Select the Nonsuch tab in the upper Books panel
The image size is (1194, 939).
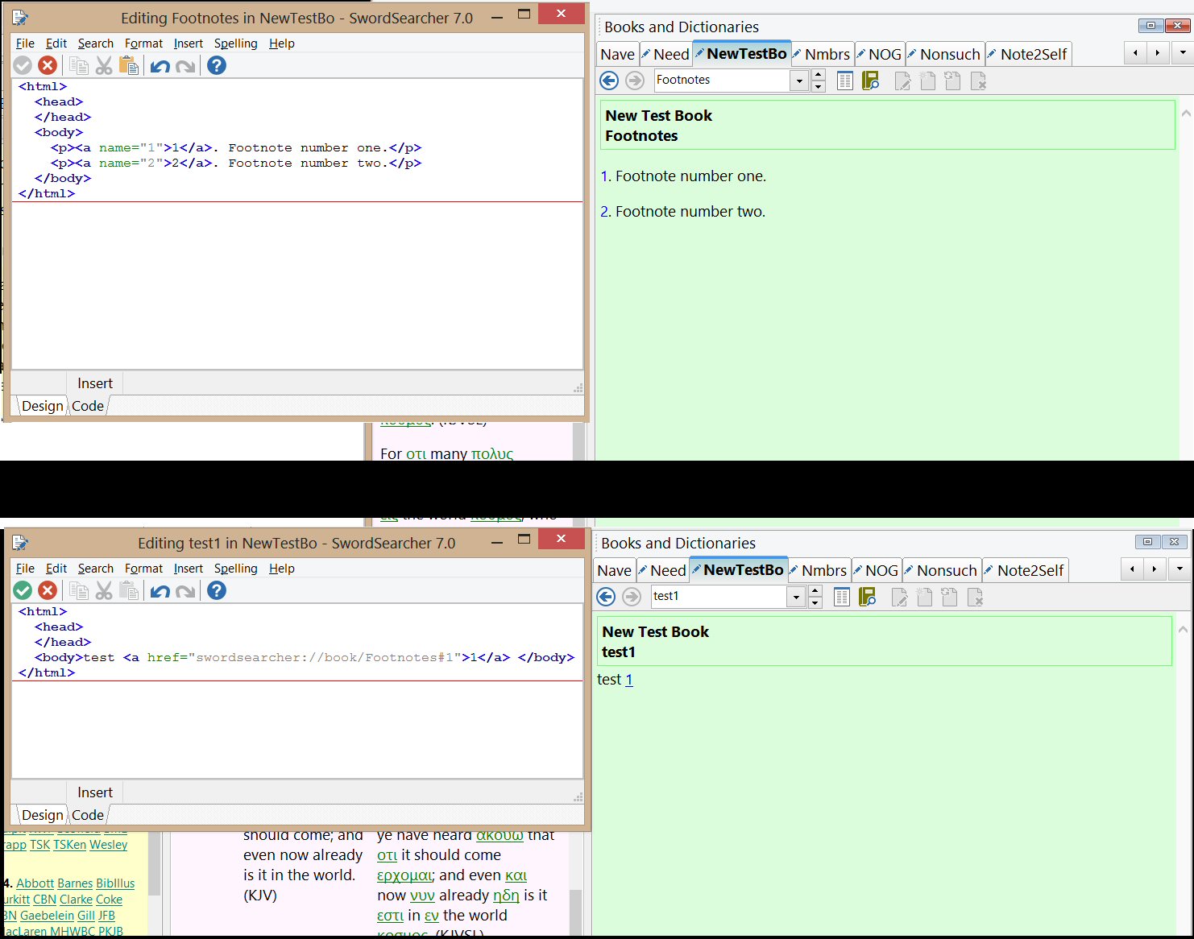(945, 54)
